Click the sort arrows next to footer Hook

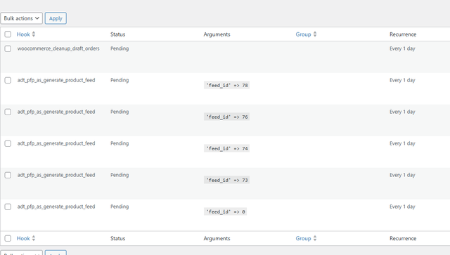(34, 238)
